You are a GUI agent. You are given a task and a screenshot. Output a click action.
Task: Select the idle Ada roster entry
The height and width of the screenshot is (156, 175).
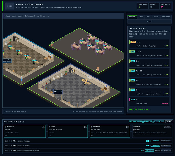[x=149, y=102]
